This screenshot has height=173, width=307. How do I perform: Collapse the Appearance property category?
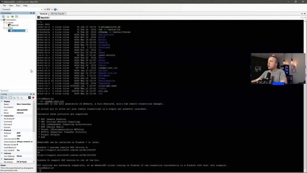coord(2,159)
